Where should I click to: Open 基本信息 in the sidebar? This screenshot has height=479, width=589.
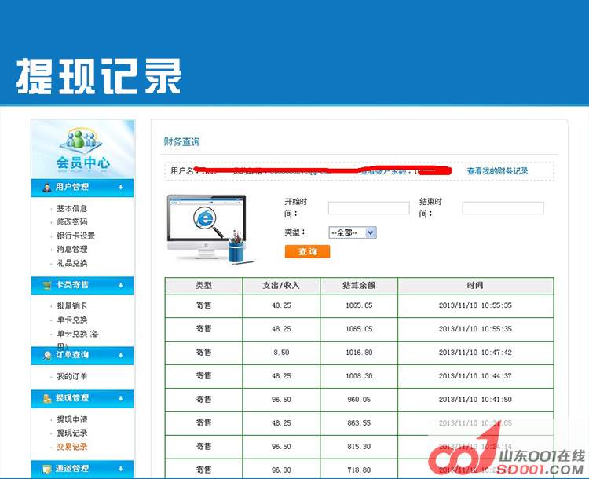71,209
